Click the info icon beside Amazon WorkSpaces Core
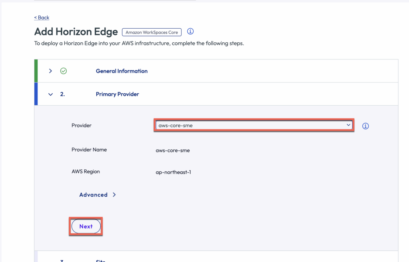The height and width of the screenshot is (262, 409). pos(191,32)
